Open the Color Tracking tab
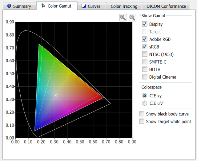Image resolution: width=197 pixels, height=161 pixels. [x=124, y=6]
